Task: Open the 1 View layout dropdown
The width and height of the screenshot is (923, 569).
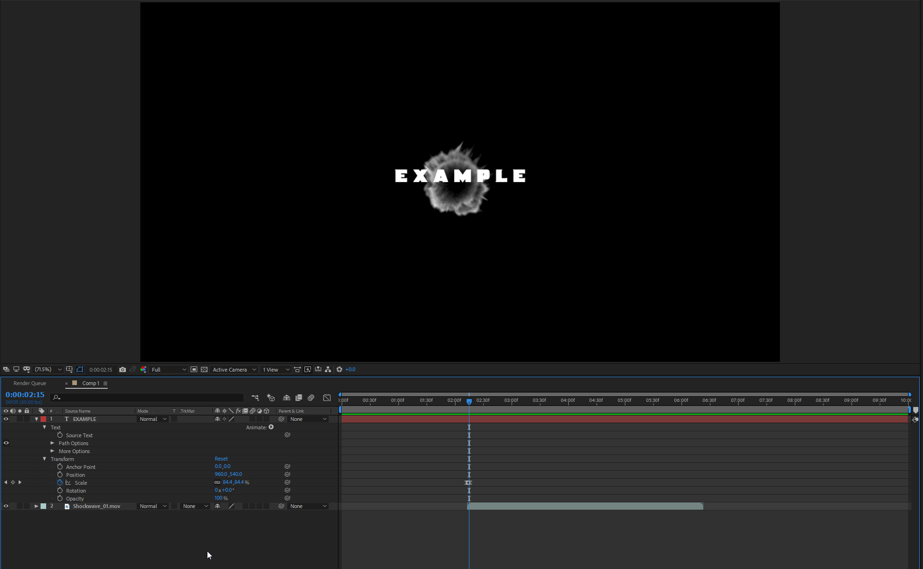Action: click(276, 370)
